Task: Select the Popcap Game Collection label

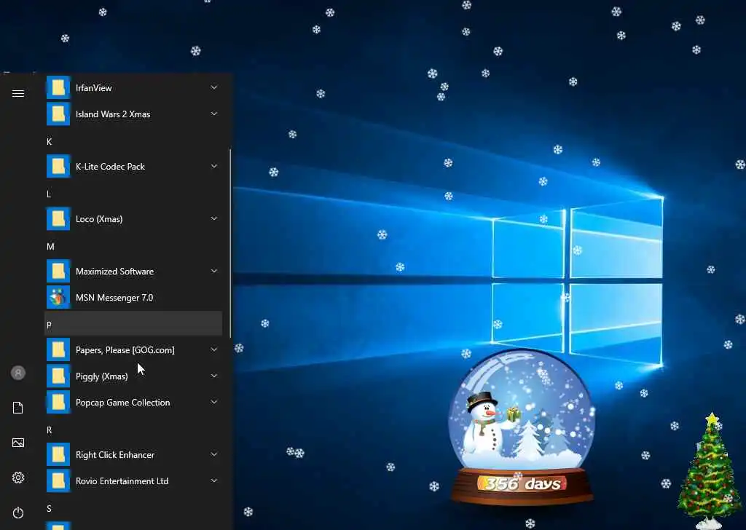Action: tap(122, 403)
